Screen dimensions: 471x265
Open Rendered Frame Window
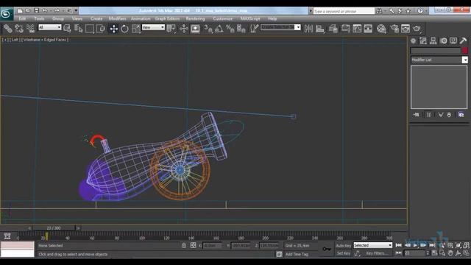406,29
